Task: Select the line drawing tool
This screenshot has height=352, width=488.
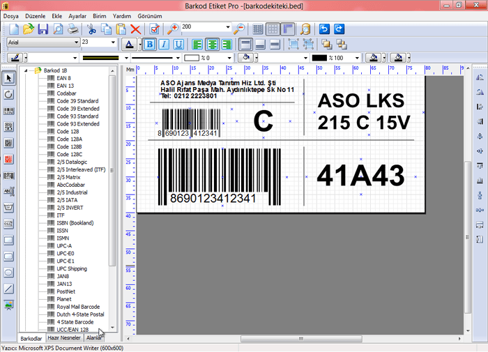Action: [x=8, y=289]
